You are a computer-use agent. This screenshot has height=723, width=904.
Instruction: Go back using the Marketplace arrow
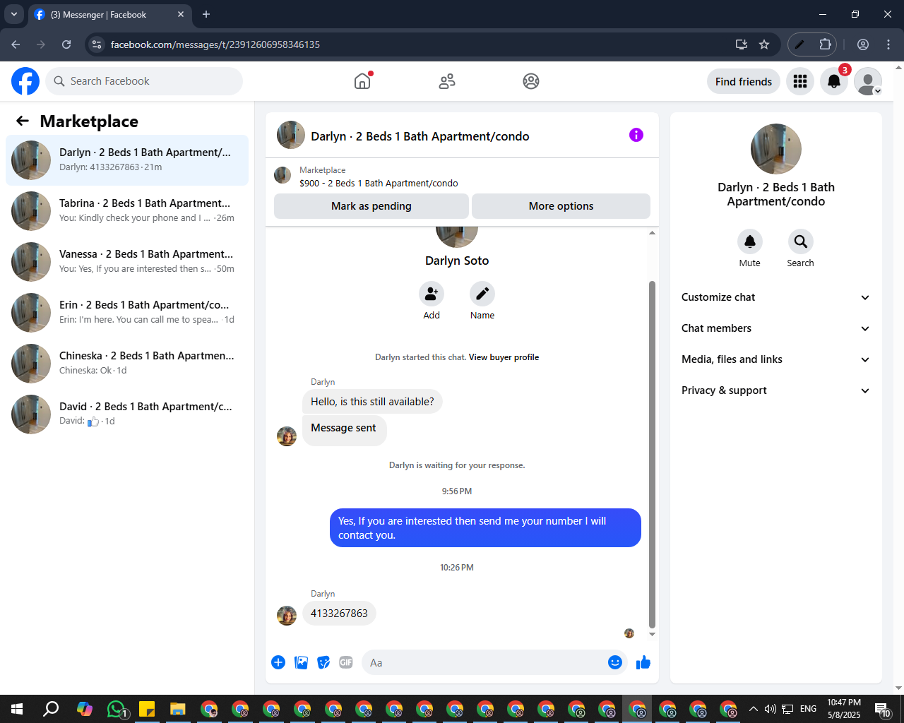[x=23, y=121]
